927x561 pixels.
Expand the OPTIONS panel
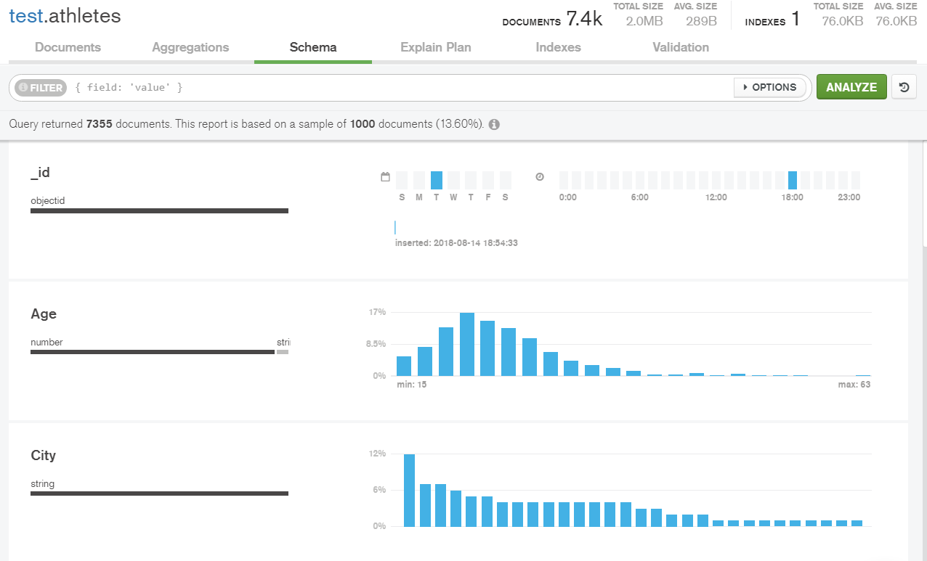coord(769,86)
